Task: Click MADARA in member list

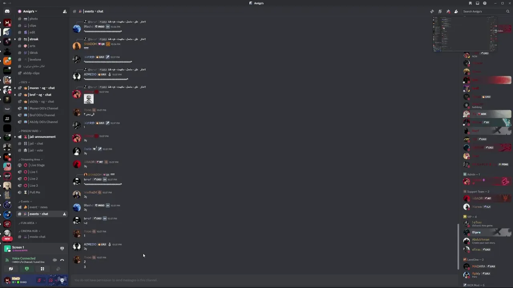Action: [487, 266]
